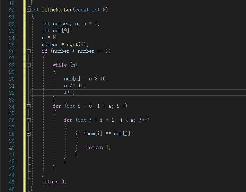Collapse the outer for loop at line 34
This screenshot has height=192, width=246.
[28, 106]
